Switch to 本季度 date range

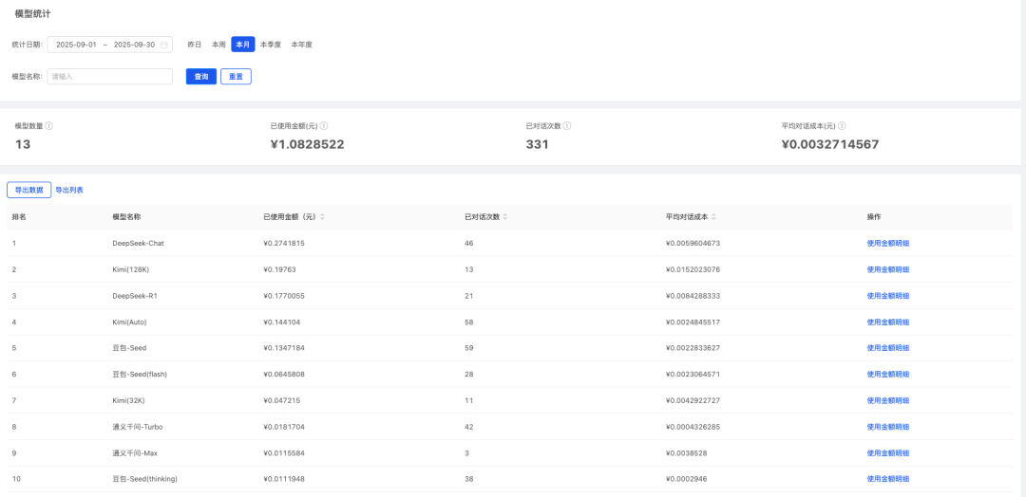click(272, 45)
